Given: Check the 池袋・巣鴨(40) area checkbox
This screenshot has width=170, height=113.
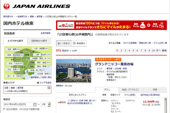Looking at the screenshot, I should 6,49.
